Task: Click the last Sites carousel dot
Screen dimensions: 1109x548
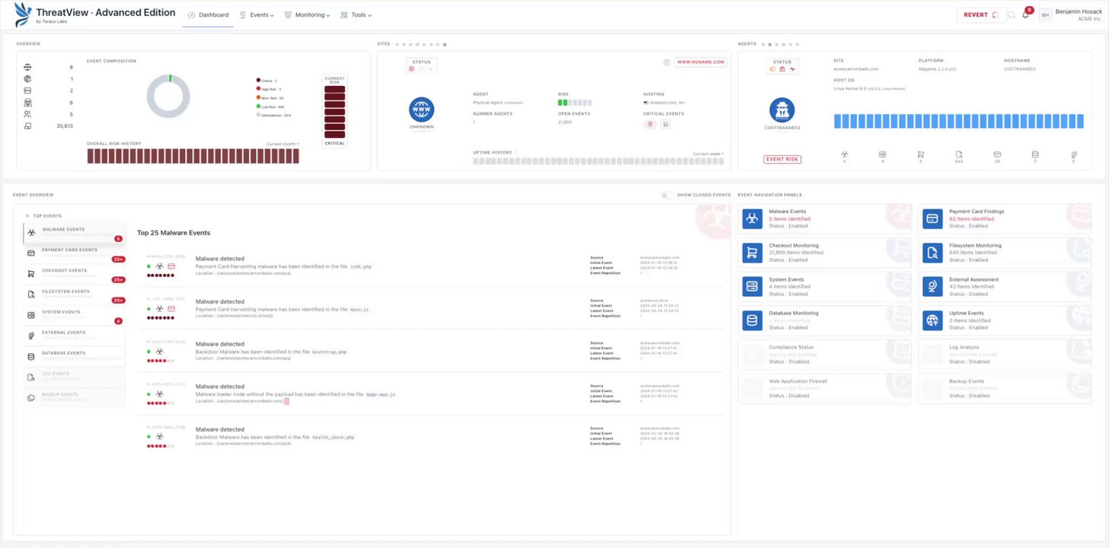Action: [445, 44]
